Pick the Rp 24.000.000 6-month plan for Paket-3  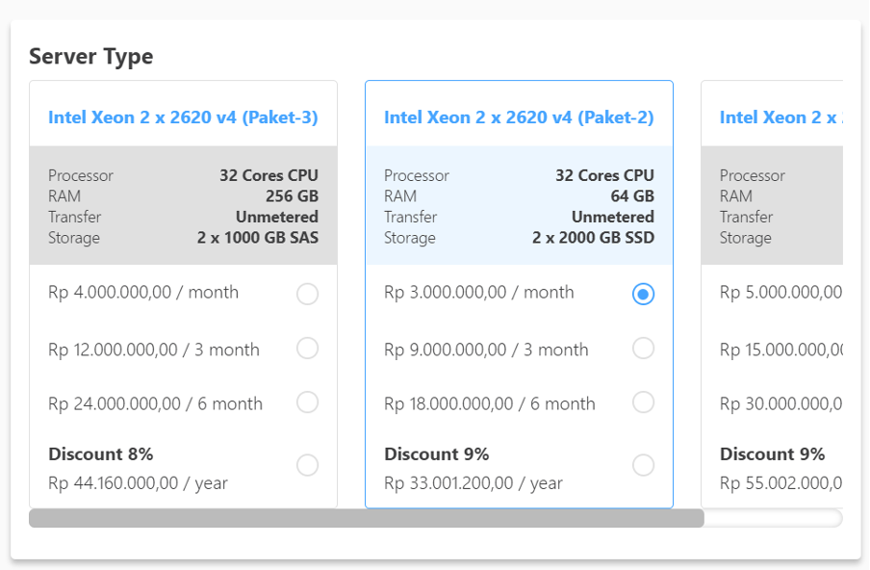pos(307,402)
